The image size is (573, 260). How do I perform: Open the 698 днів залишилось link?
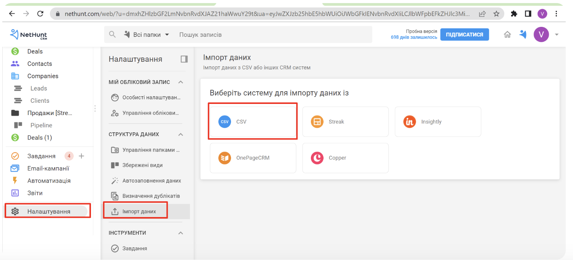coord(414,38)
